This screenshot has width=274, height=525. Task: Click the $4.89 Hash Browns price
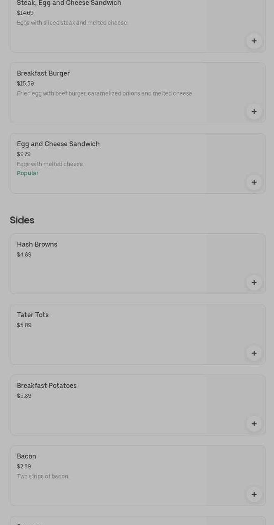pyautogui.click(x=24, y=255)
